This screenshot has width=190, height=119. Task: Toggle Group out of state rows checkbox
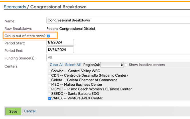[x=48, y=36]
